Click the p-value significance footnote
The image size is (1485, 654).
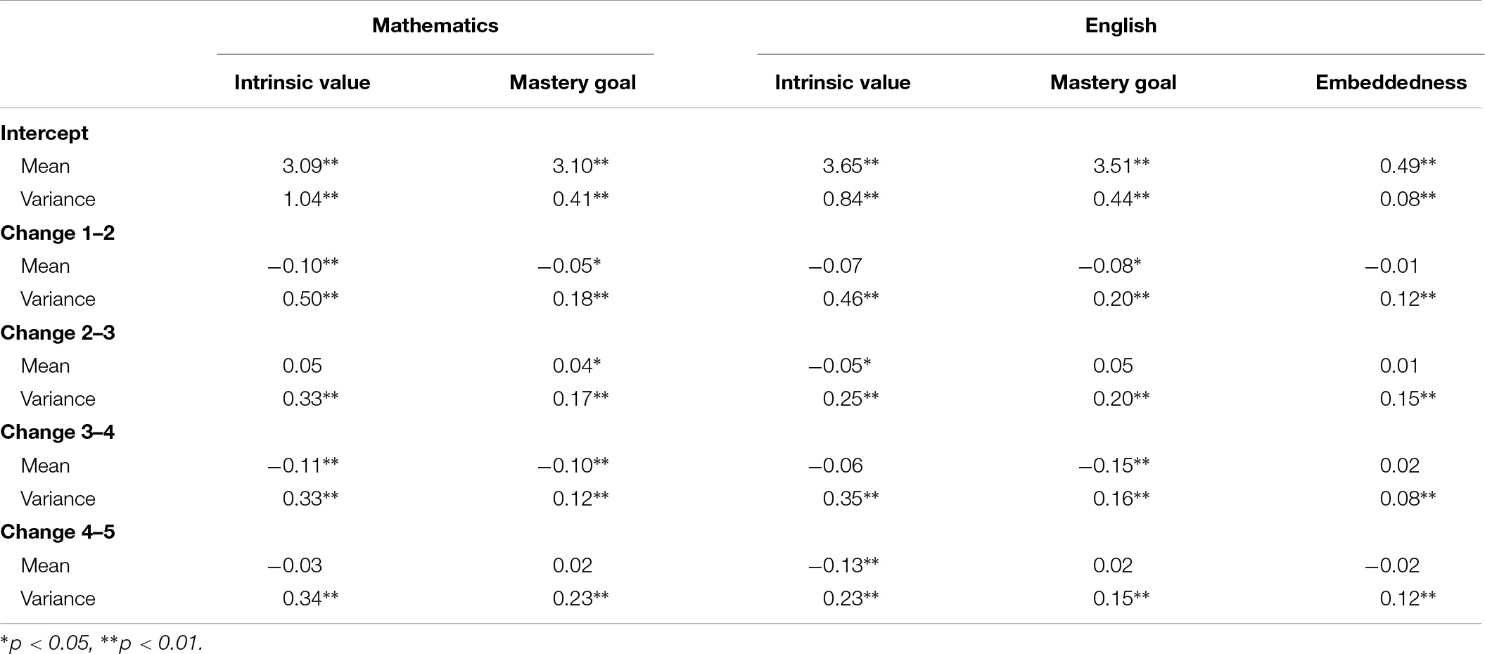(101, 643)
